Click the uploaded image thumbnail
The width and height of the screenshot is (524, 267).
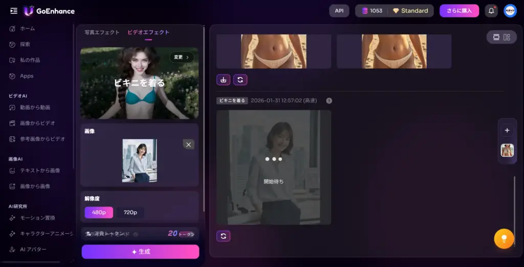point(140,160)
